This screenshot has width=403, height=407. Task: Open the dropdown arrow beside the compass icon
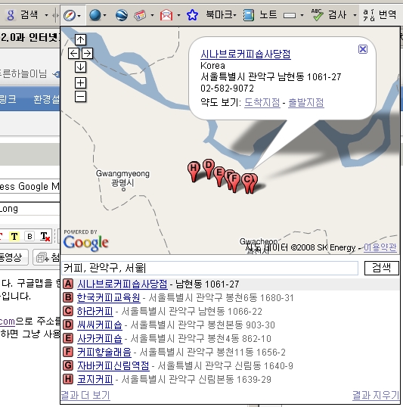[x=79, y=16]
